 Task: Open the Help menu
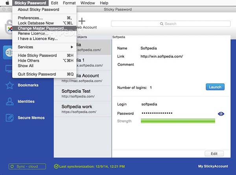104,3
